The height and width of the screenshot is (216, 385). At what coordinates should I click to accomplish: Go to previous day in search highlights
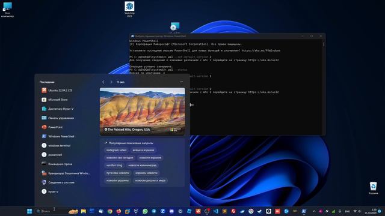click(x=103, y=82)
